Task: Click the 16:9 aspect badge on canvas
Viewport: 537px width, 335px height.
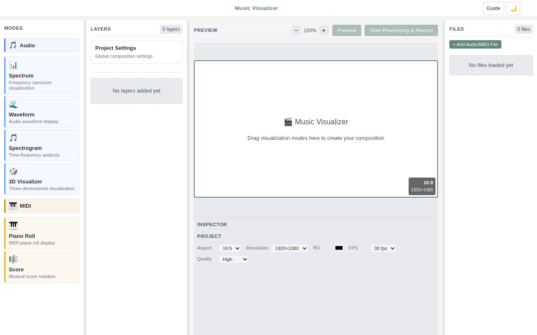Action: coord(422,186)
